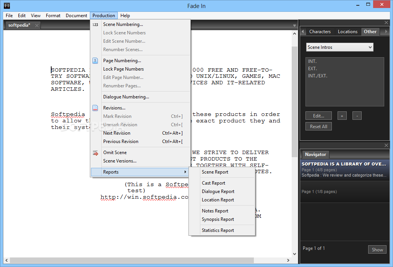Open Scene Versions...
This screenshot has width=393, height=267.
[140, 161]
